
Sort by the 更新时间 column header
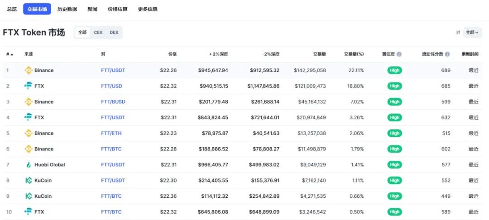point(470,54)
